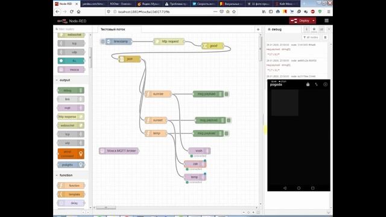Pick the orange Alice command palette node

pyautogui.click(x=71, y=154)
